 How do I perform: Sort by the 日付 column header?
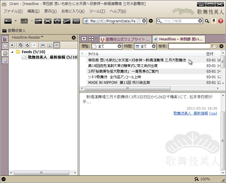point(213,54)
